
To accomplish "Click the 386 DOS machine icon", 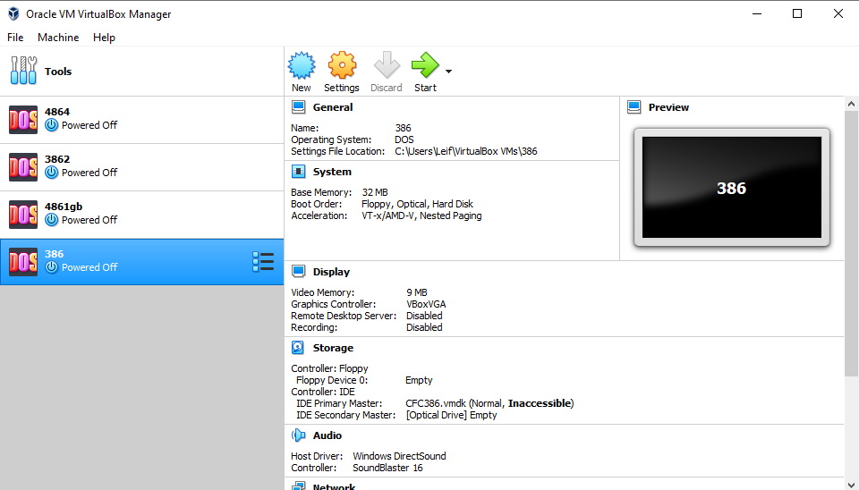I will 23,262.
